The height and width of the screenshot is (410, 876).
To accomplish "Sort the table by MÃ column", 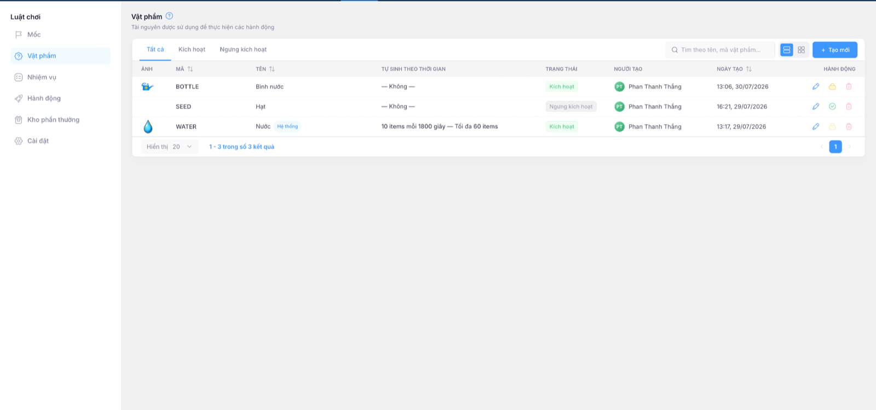I will point(190,69).
